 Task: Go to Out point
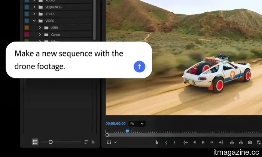(x=221, y=142)
